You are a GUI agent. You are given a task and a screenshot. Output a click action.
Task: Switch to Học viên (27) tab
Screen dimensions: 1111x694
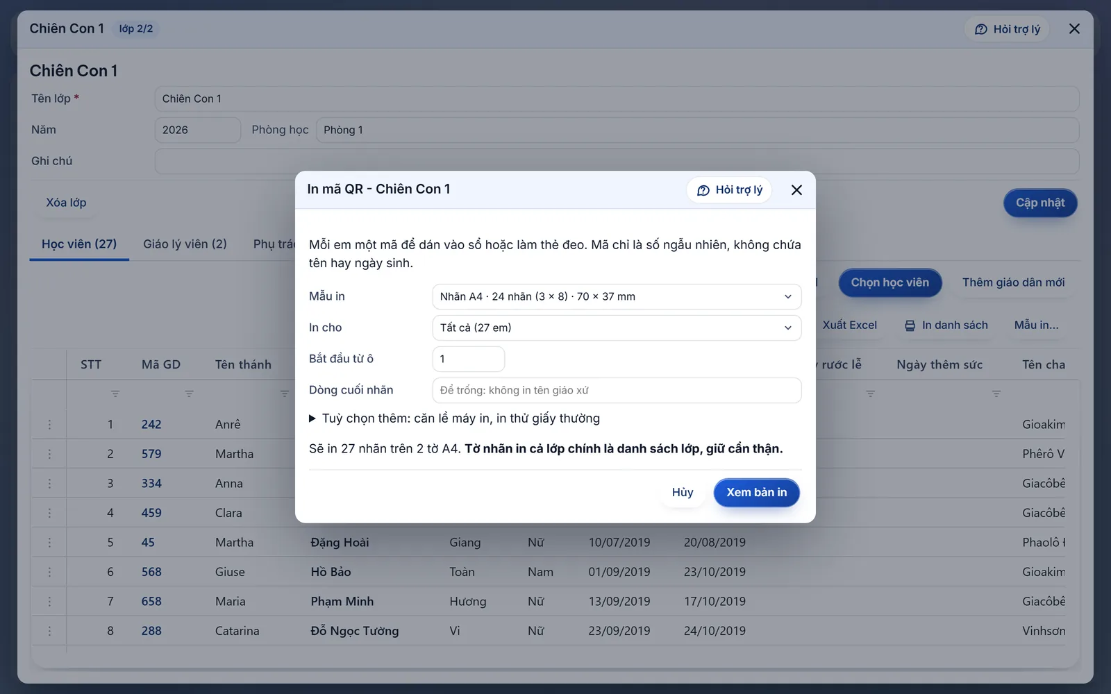(x=79, y=244)
